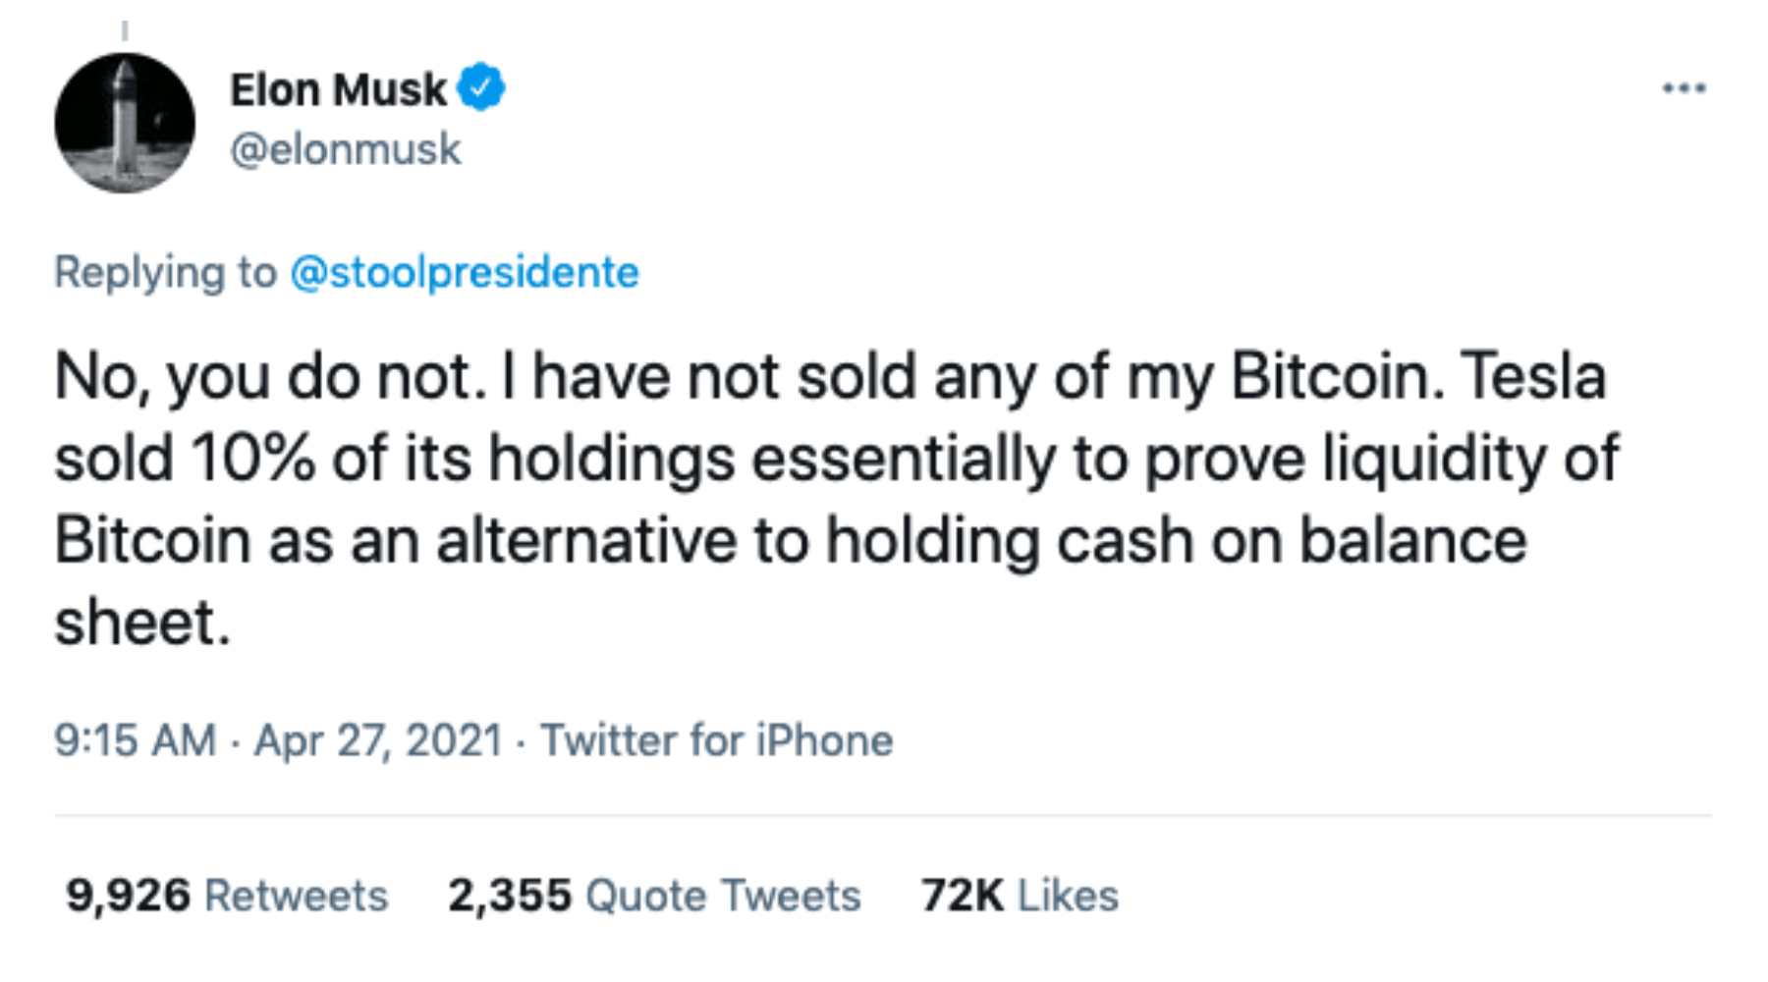Image resolution: width=1768 pixels, height=982 pixels.
Task: Open the @elonmusk handle link
Action: [345, 149]
